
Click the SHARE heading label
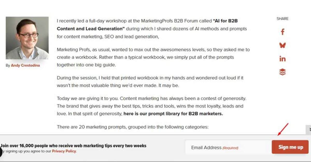click(282, 19)
